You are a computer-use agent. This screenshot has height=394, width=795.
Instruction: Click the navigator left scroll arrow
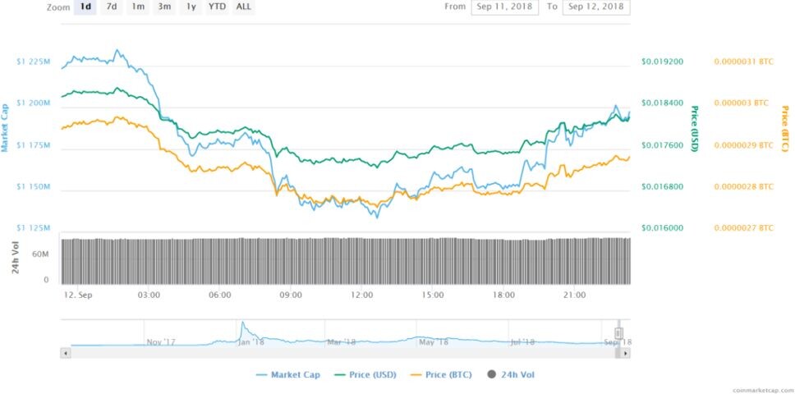[x=66, y=352]
